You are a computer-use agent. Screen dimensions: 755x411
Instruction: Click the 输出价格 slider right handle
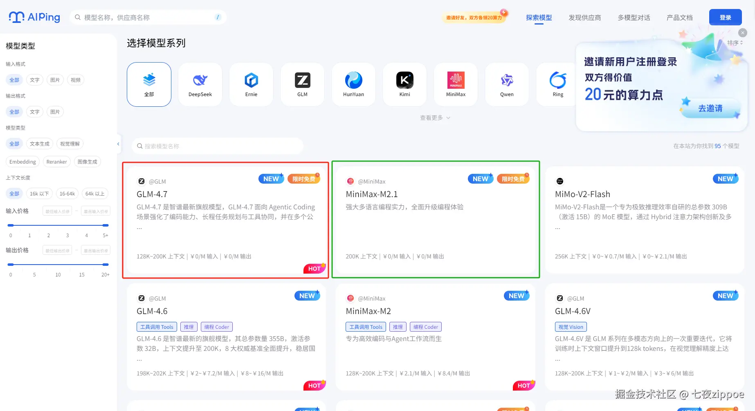[106, 265]
